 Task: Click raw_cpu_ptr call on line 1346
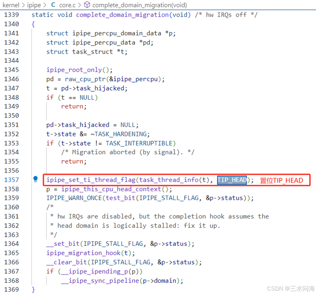point(85,79)
